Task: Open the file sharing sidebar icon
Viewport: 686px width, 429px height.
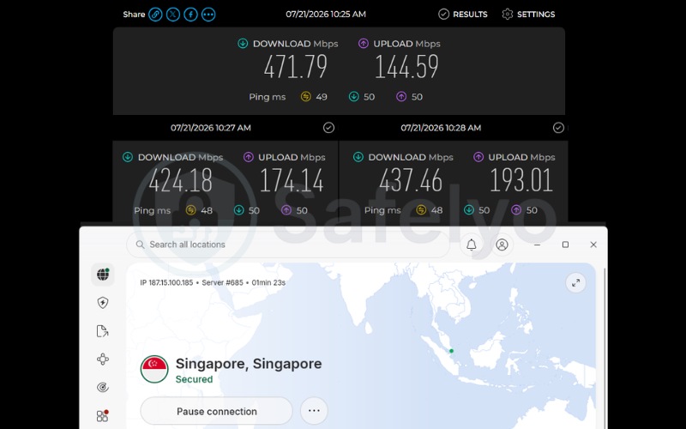Action: coord(103,331)
